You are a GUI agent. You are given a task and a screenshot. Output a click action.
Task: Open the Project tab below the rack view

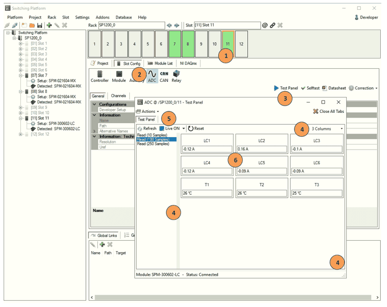pyautogui.click(x=100, y=64)
